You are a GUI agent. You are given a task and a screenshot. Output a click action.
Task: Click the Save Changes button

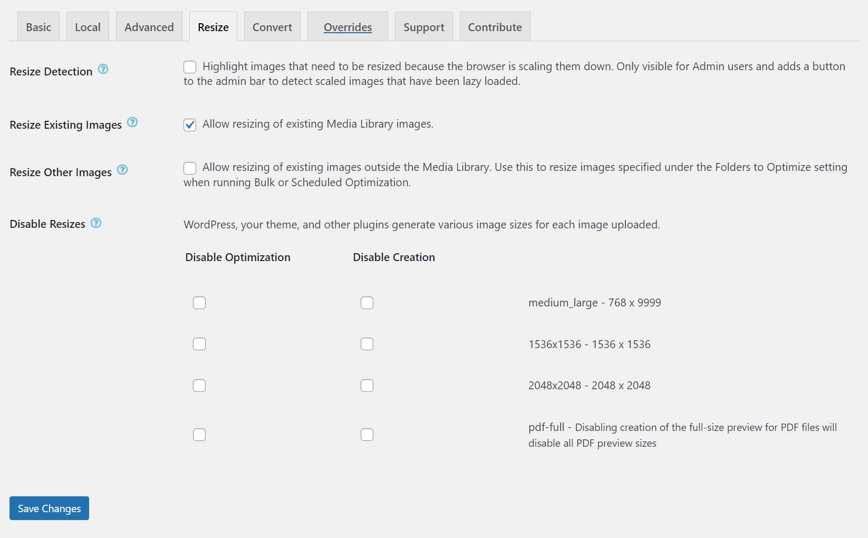[49, 508]
